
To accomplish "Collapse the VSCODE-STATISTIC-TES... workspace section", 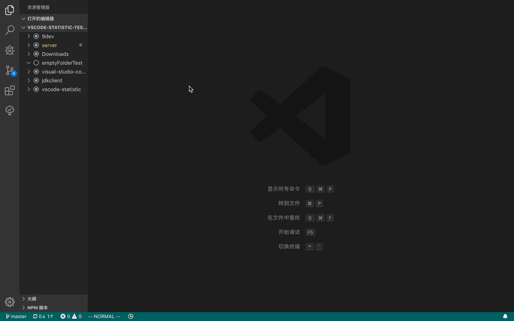I will click(23, 28).
